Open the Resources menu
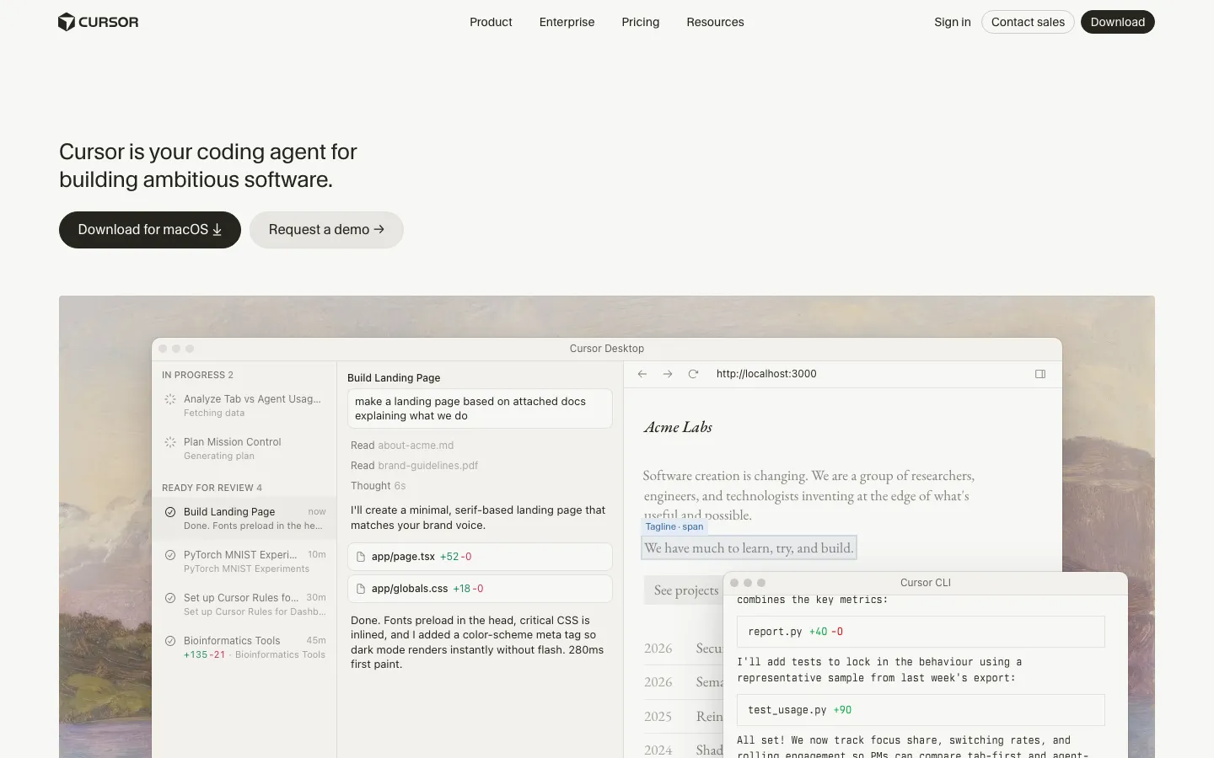Viewport: 1214px width, 758px height. (x=715, y=22)
